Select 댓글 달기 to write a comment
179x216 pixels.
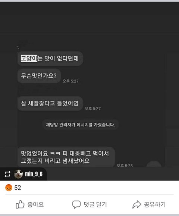tap(95, 204)
